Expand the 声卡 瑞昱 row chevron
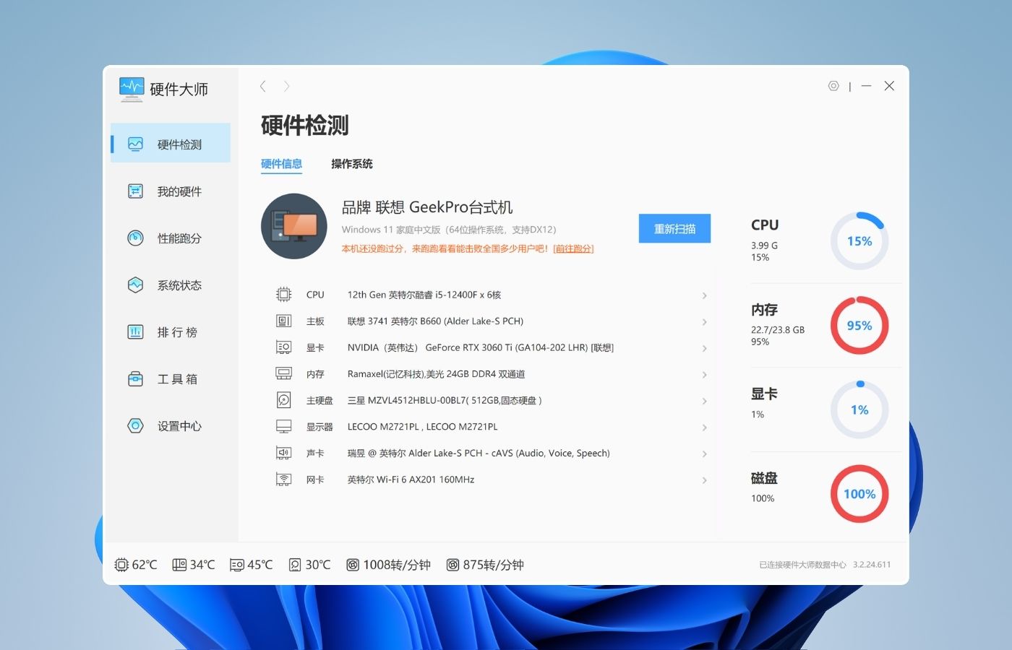Viewport: 1012px width, 650px height. (704, 454)
